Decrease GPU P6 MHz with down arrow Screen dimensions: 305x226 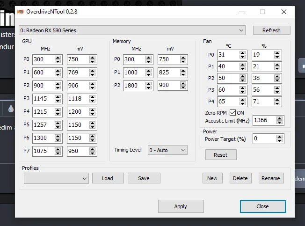coord(58,140)
